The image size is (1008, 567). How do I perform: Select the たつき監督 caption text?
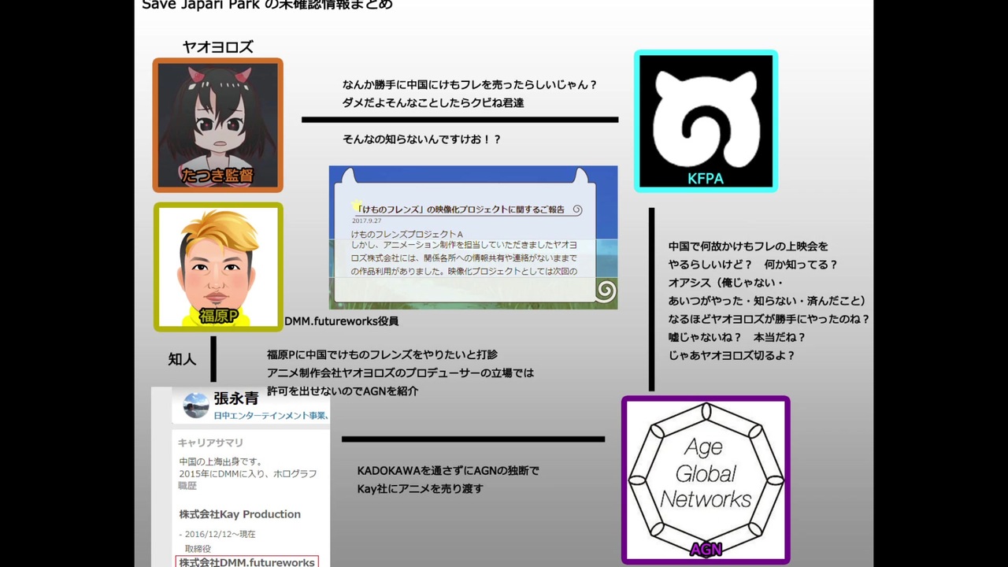pyautogui.click(x=217, y=176)
